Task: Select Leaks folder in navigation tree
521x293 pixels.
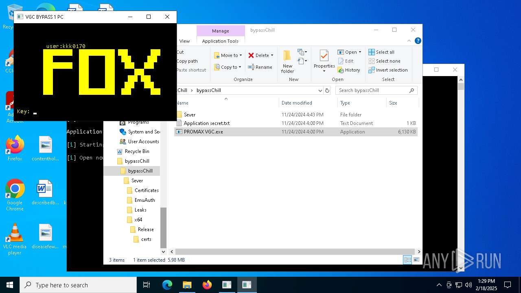Action: click(x=137, y=210)
